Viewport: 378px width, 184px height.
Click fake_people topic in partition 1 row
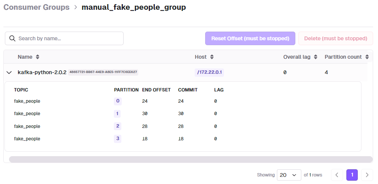pyautogui.click(x=27, y=114)
